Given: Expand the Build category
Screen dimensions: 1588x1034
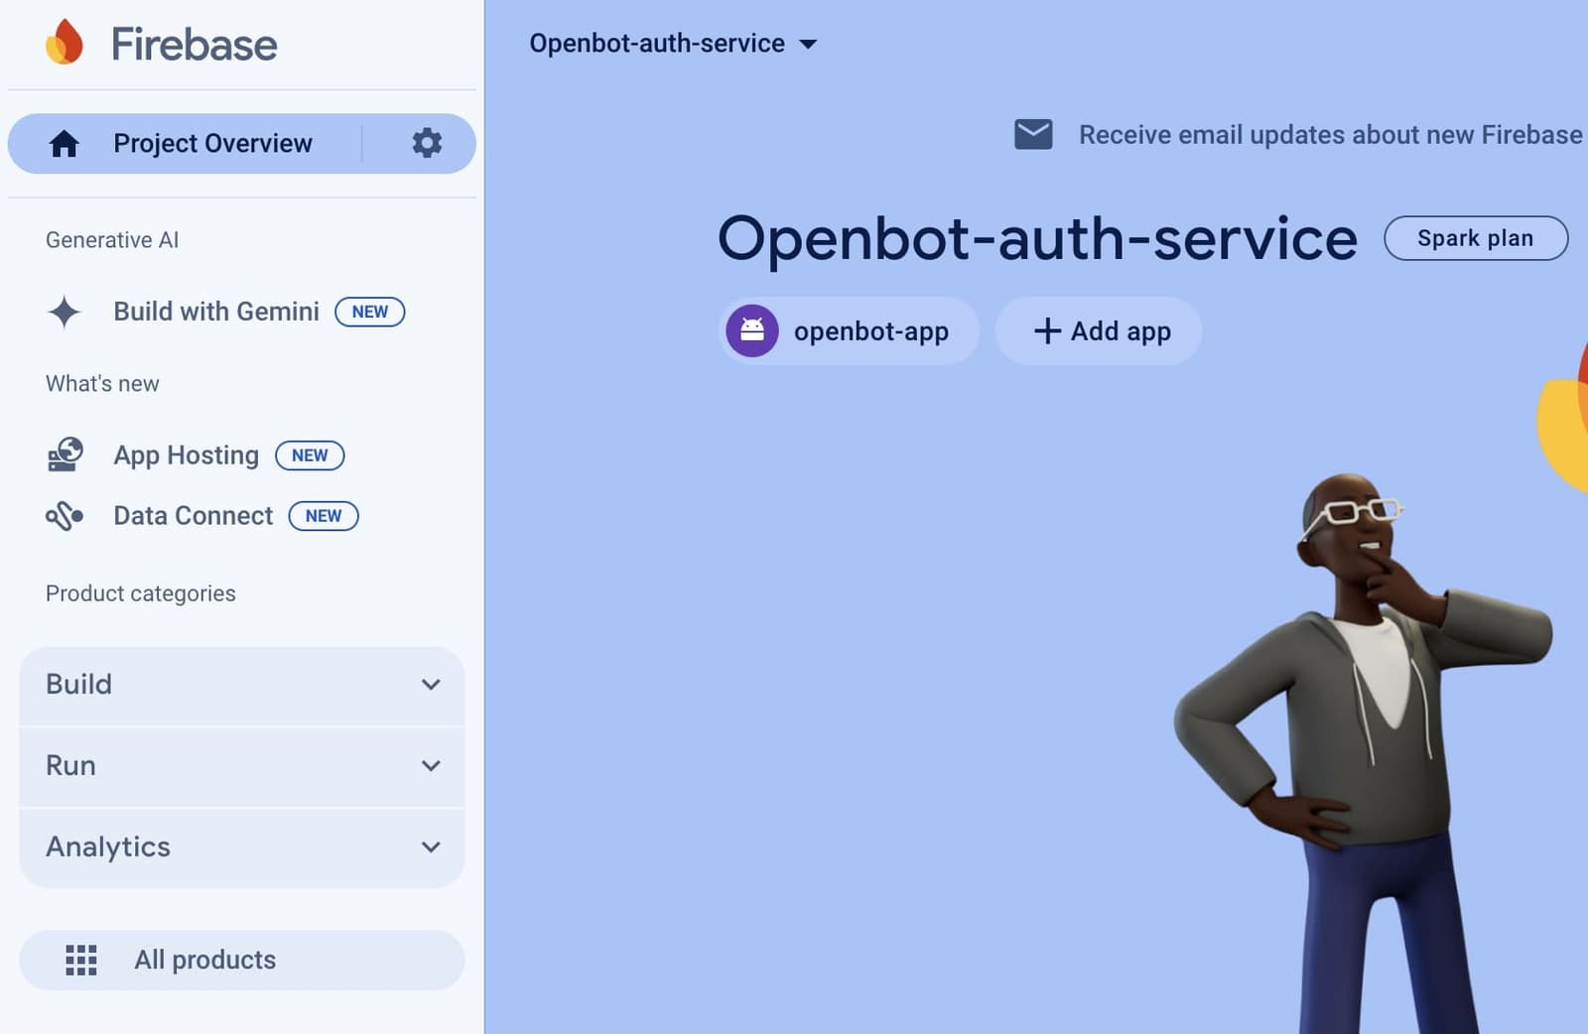Looking at the screenshot, I should point(242,685).
